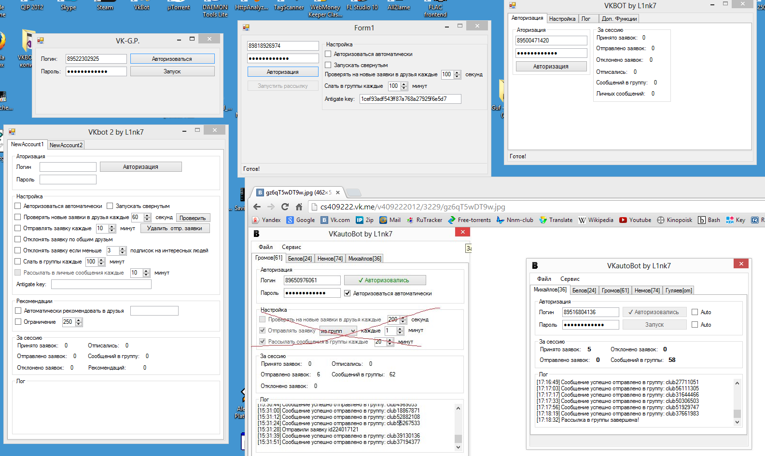Click 'Удалить отпр. заявки' button
The height and width of the screenshot is (456, 765).
(x=175, y=229)
